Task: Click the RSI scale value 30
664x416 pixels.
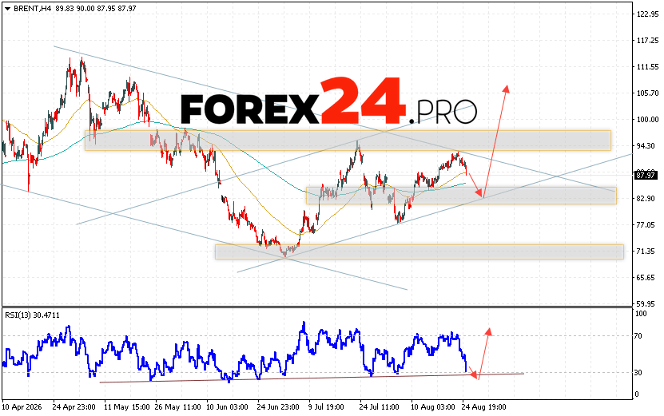Action: click(x=639, y=373)
